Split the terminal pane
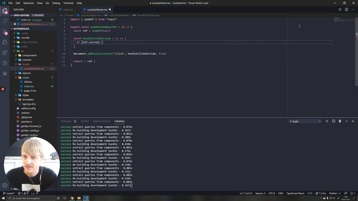Image resolution: width=358 pixels, height=201 pixels. (333, 121)
